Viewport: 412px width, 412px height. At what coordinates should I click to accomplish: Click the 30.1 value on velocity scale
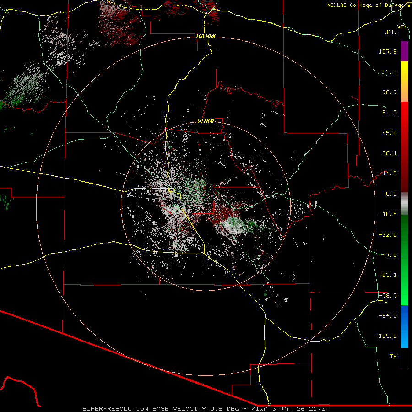[x=390, y=153]
